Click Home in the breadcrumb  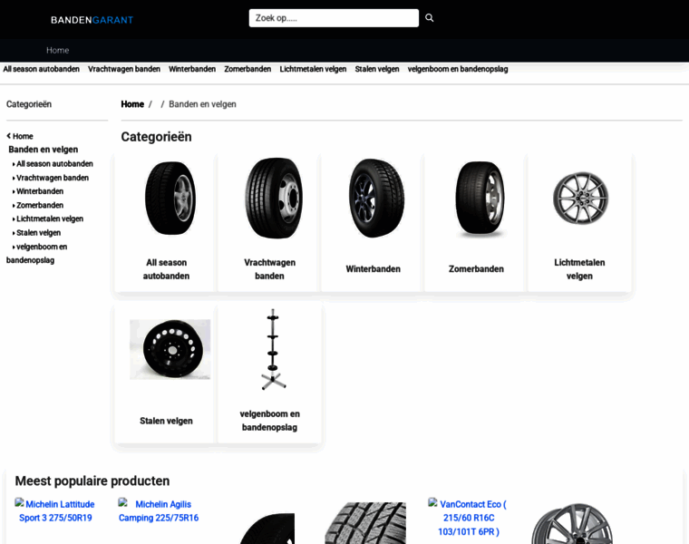[132, 104]
